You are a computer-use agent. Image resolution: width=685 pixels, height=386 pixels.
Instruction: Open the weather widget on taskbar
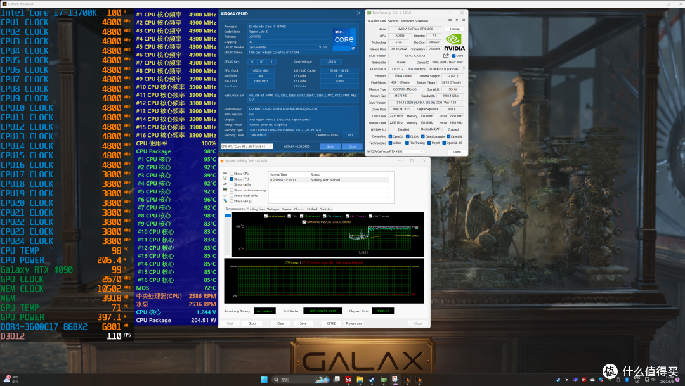click(x=11, y=380)
